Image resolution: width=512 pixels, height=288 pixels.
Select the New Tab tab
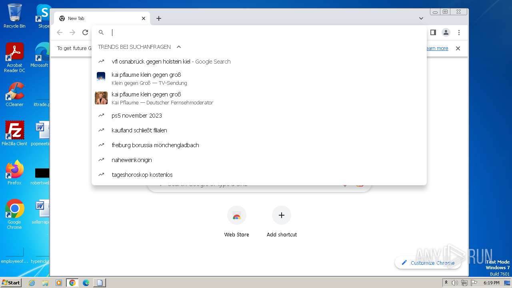click(x=102, y=18)
